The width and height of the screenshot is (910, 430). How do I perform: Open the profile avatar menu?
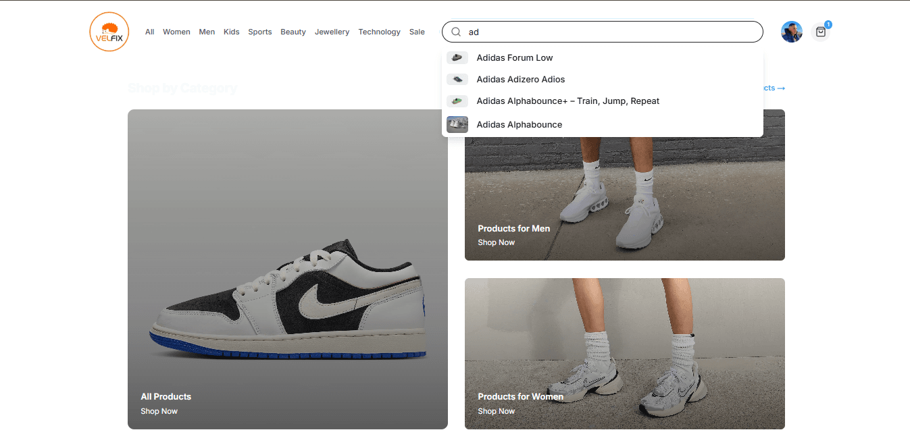[x=791, y=32]
